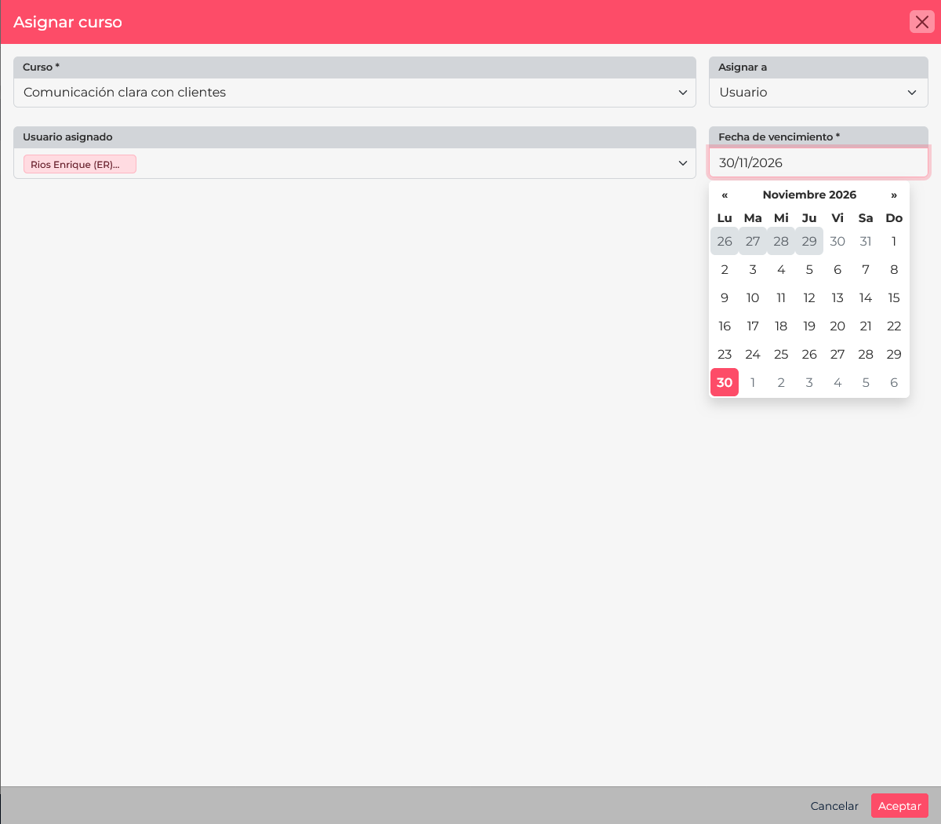Select Saturday November 28 in calendar
941x824 pixels.
pyautogui.click(x=866, y=355)
